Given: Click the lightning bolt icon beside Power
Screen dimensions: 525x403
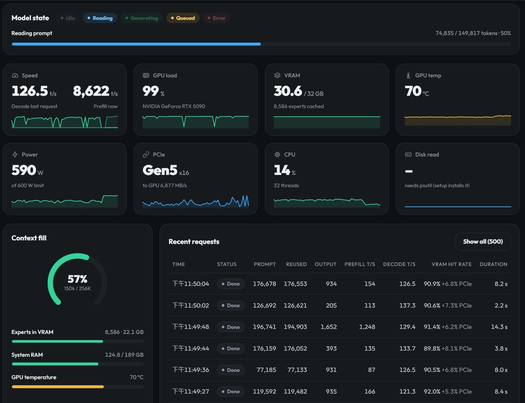Looking at the screenshot, I should pyautogui.click(x=15, y=155).
